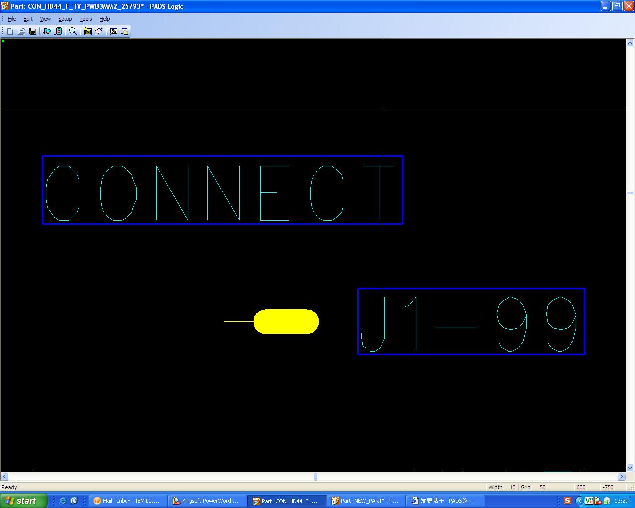Switch to Kingsoft PowerWord taskbar window
635x508 pixels.
coord(207,501)
